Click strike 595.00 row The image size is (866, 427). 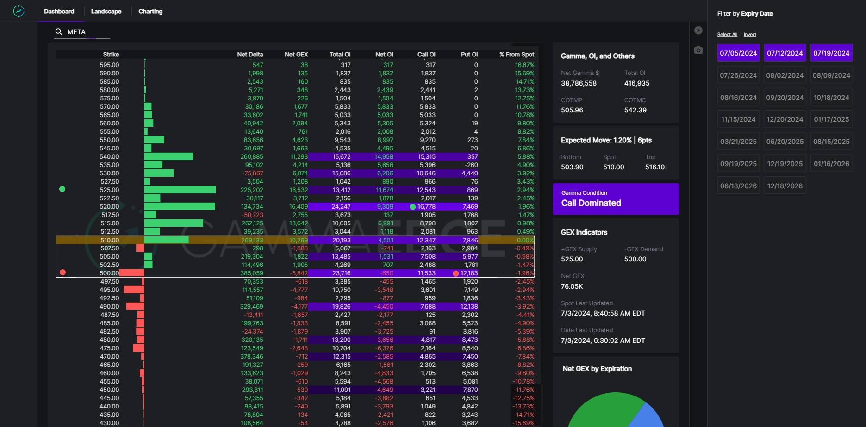(295, 65)
